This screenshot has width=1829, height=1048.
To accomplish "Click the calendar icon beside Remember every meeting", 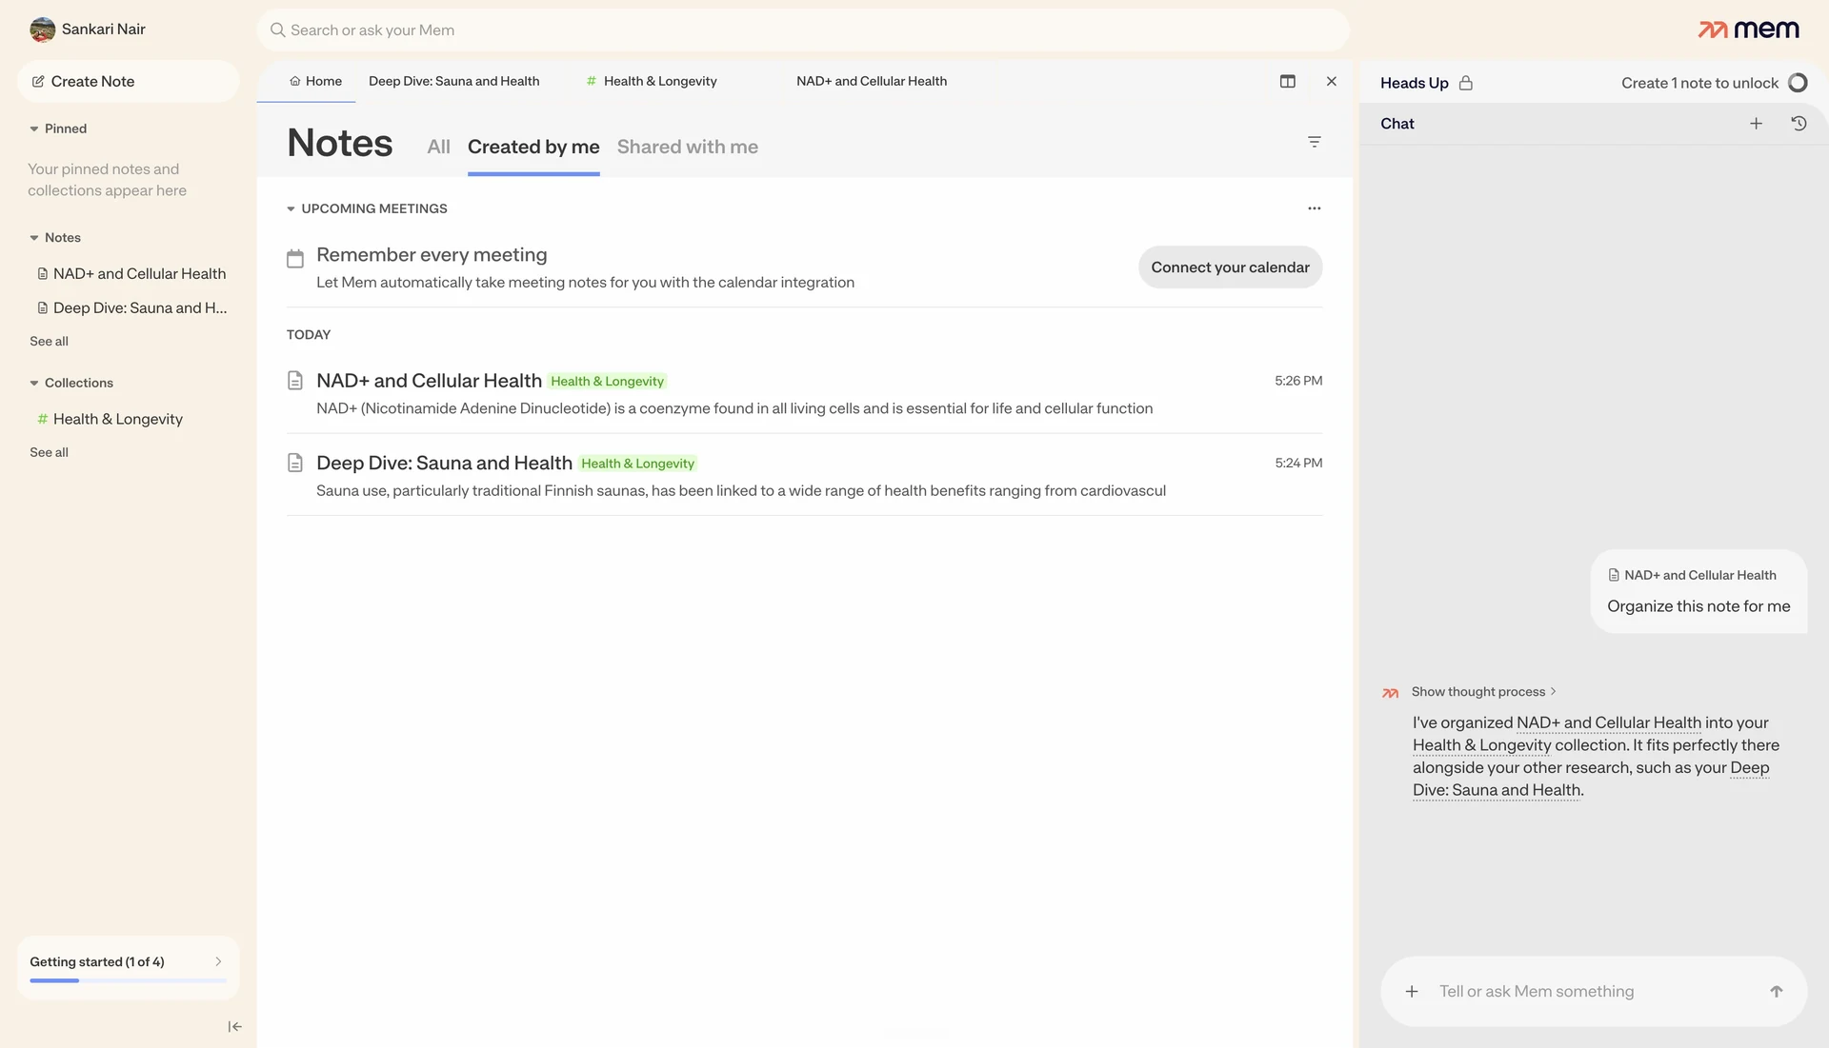I will click(x=295, y=258).
